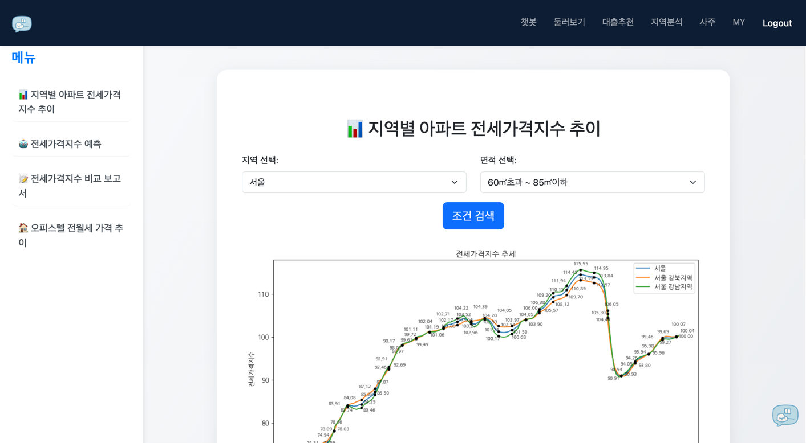Click the 115.55 peak data label

pos(581,264)
